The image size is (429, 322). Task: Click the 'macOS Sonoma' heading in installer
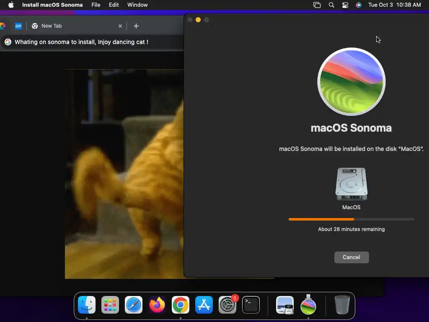(x=351, y=128)
